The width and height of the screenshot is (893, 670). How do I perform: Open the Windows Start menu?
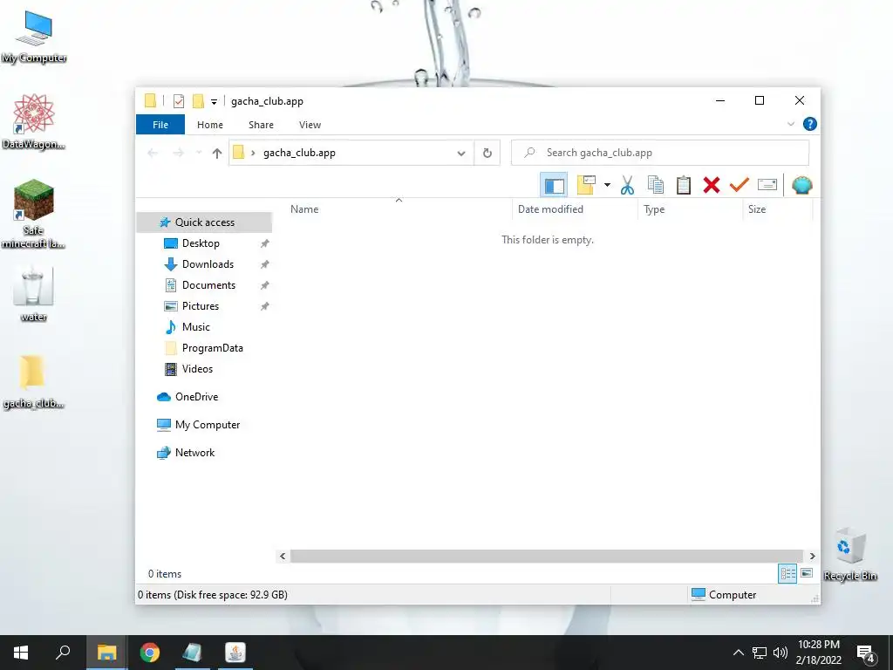(x=21, y=653)
